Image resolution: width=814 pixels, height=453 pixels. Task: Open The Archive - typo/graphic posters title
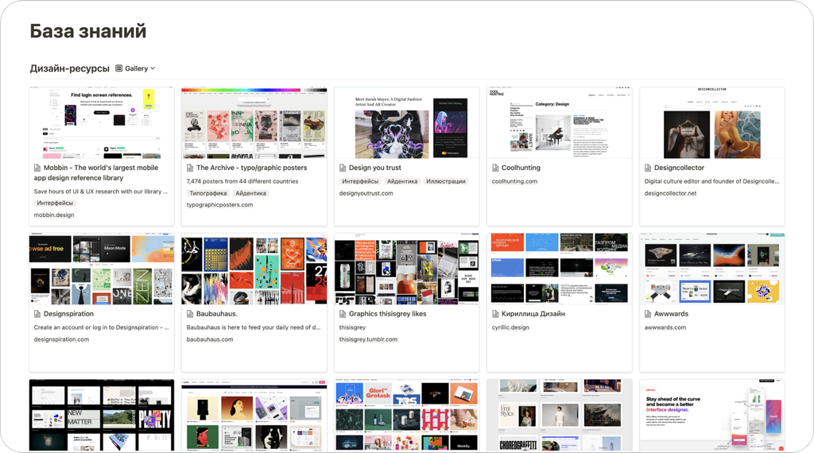pyautogui.click(x=252, y=168)
